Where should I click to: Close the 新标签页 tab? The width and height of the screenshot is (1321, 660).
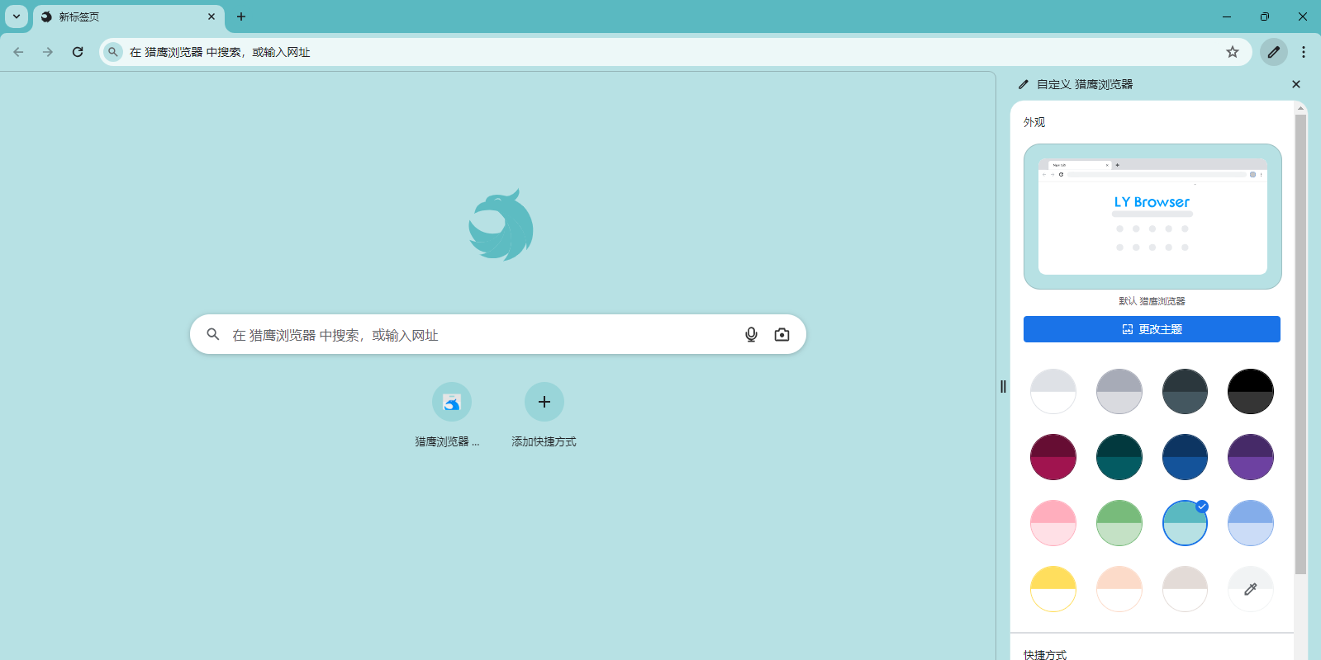pyautogui.click(x=211, y=16)
